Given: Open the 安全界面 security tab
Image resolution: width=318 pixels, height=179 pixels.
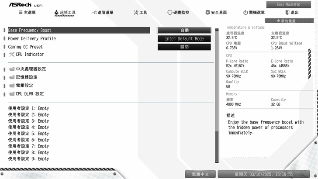Looking at the screenshot, I should point(216,13).
